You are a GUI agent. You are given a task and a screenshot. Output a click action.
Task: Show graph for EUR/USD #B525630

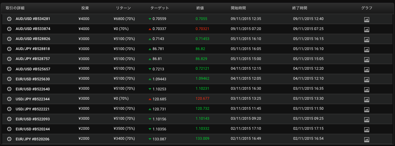click(366, 79)
